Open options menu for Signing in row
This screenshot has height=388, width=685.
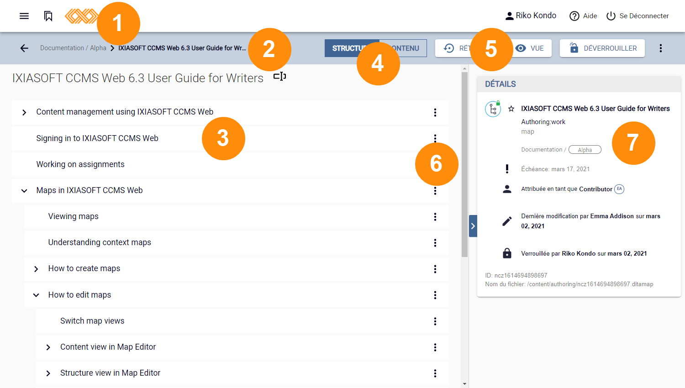[435, 138]
